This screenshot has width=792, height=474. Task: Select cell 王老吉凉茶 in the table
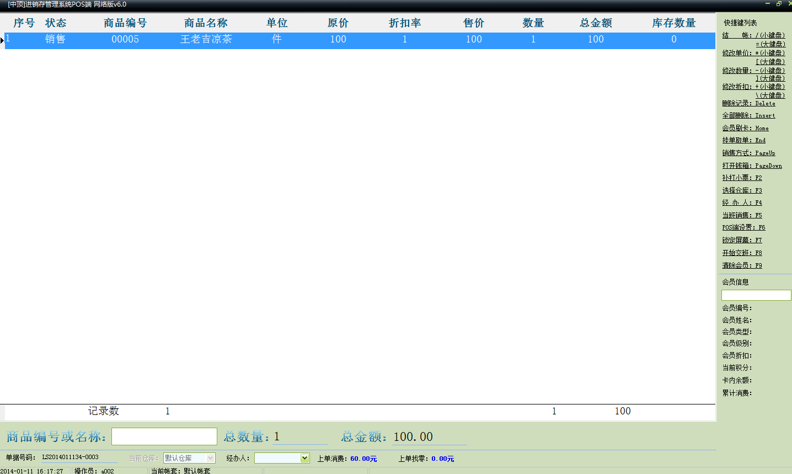pos(206,40)
